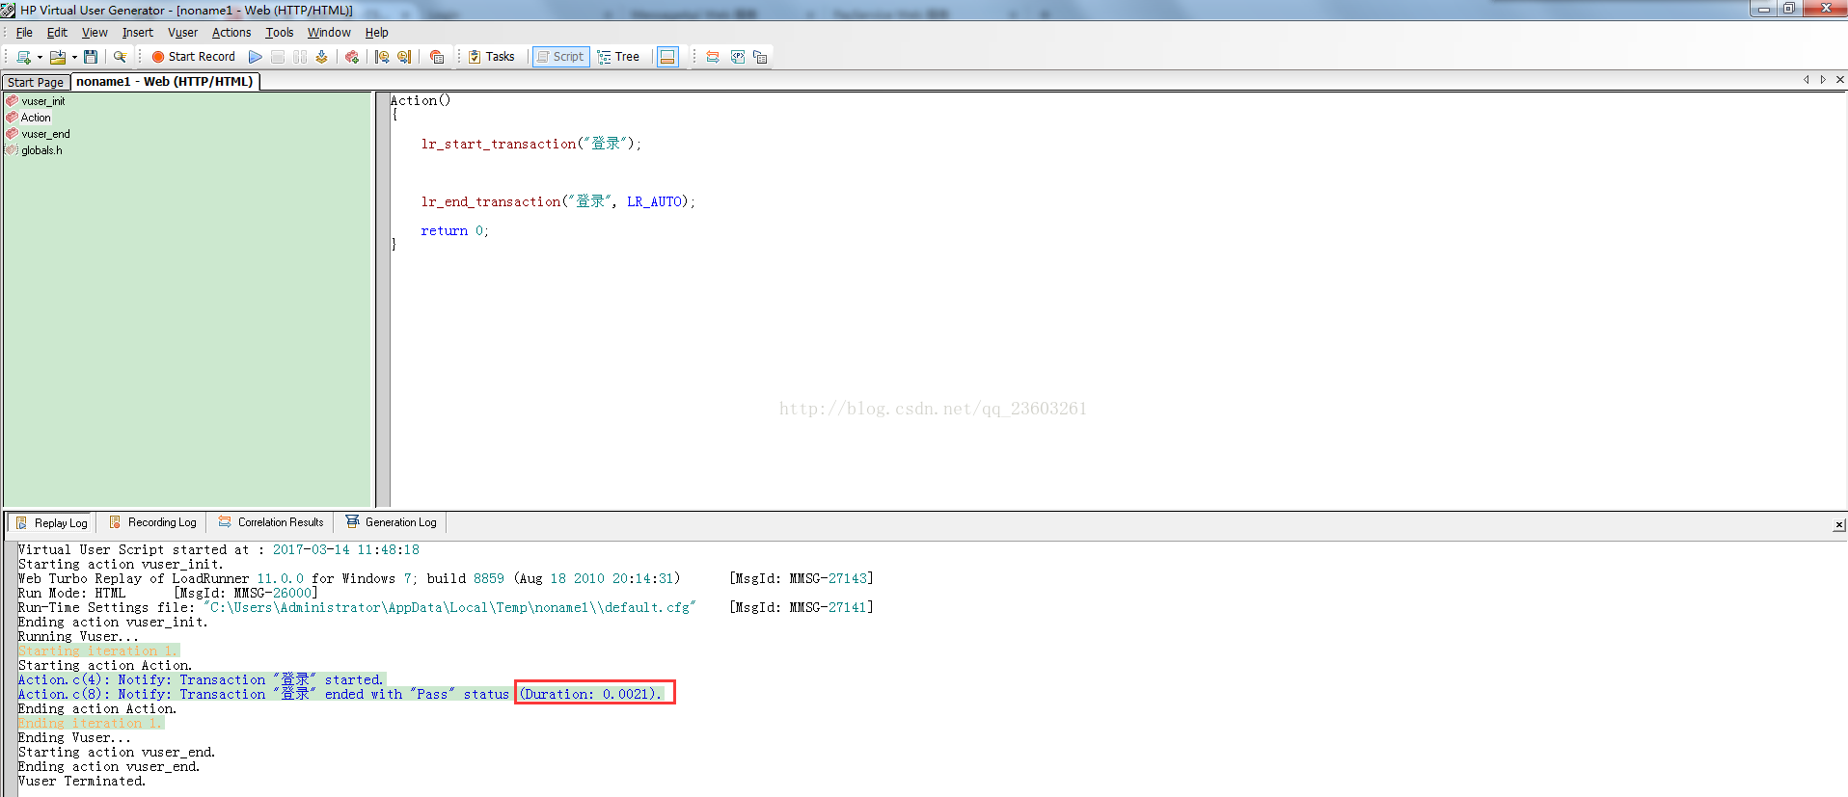Image resolution: width=1848 pixels, height=797 pixels.
Task: Click the lr_start_transaction code line
Action: pos(530,144)
